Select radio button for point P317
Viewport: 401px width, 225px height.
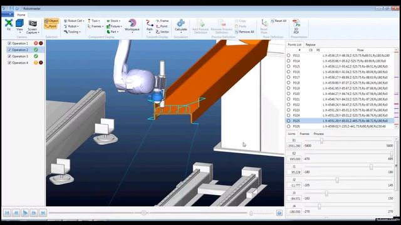[x=288, y=77]
